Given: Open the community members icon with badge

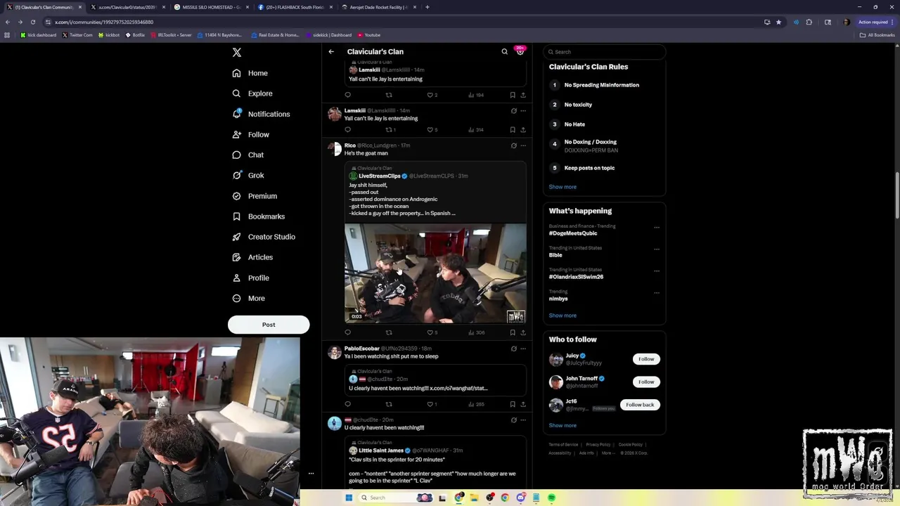Looking at the screenshot, I should [520, 51].
